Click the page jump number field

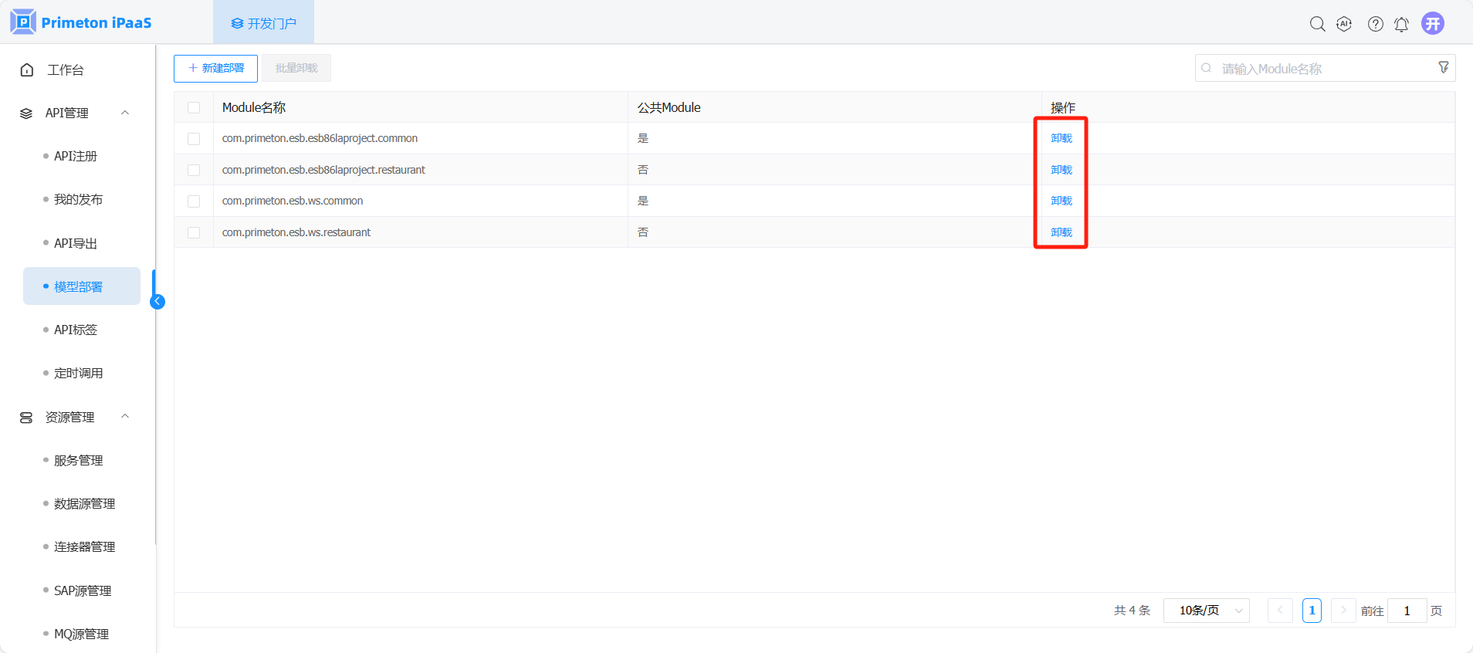(x=1406, y=611)
